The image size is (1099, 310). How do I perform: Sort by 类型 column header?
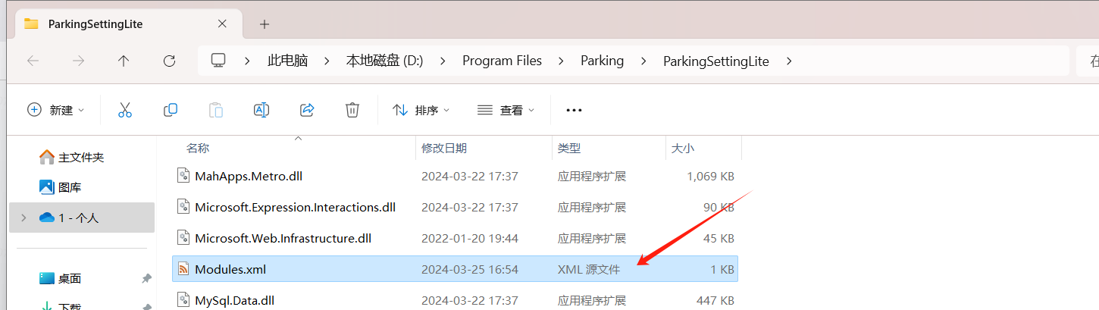click(569, 149)
